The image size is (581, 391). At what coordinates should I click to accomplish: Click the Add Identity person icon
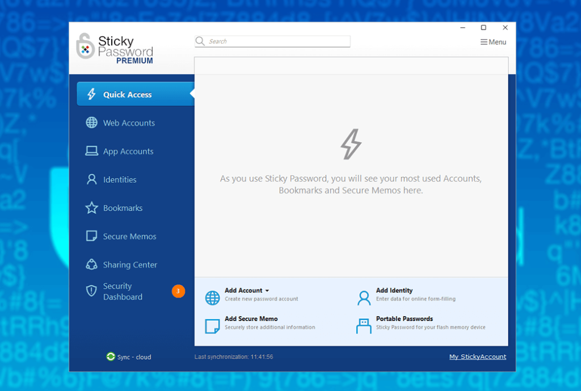click(x=364, y=298)
